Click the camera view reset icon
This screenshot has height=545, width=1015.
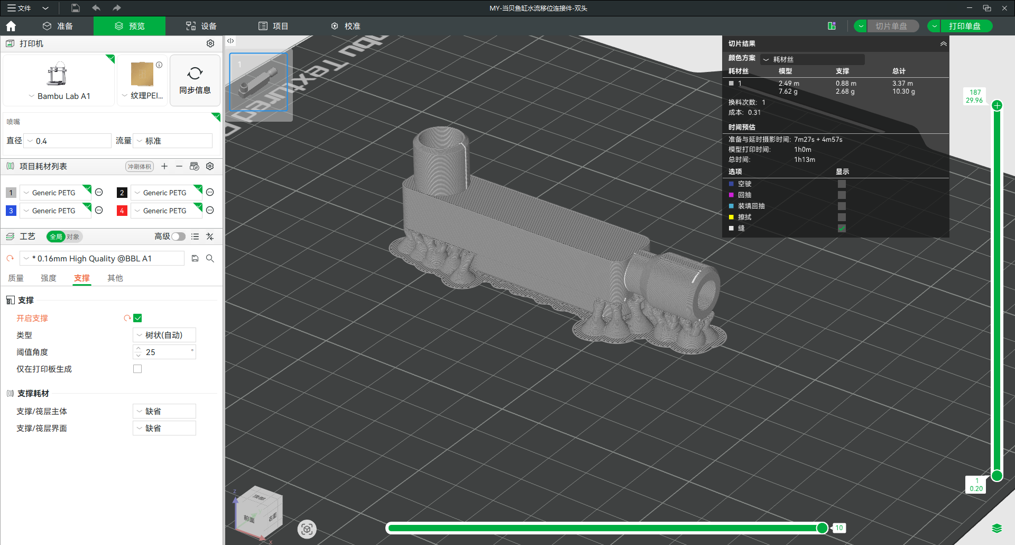tap(307, 529)
